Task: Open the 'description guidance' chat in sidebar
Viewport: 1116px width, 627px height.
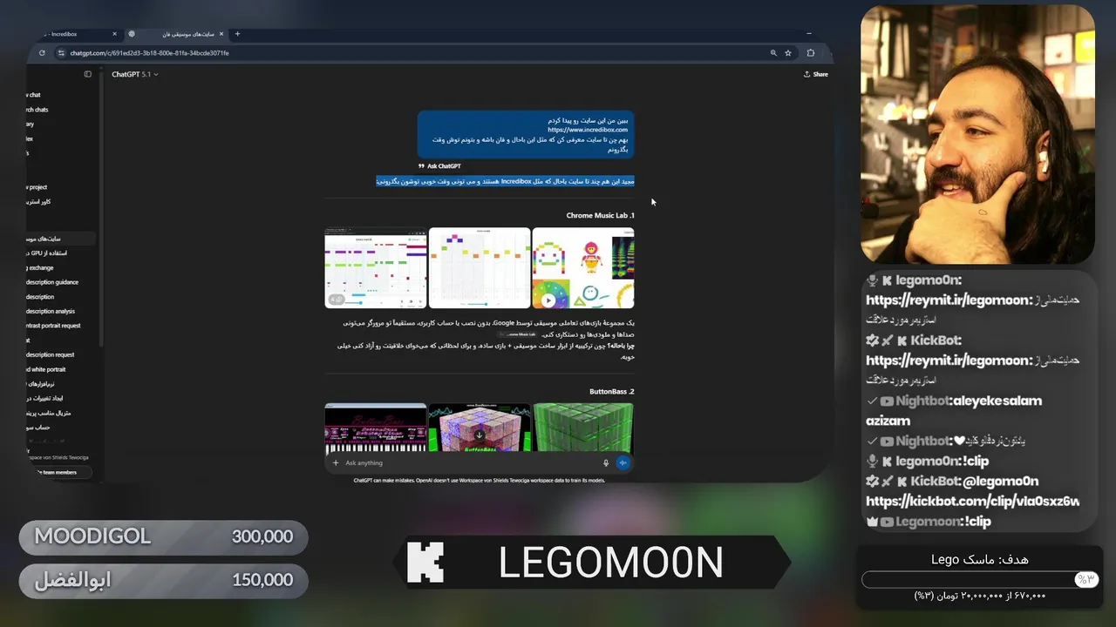Action: pyautogui.click(x=52, y=282)
